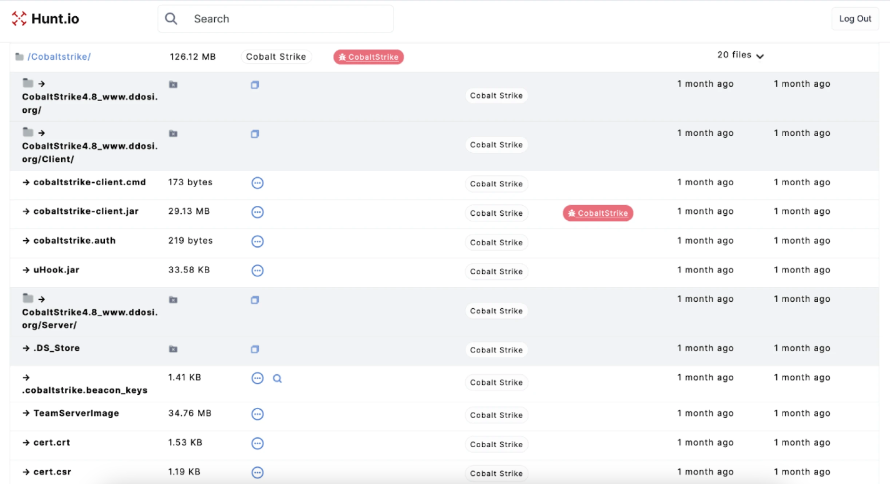Select the TeamServerImage file name
The width and height of the screenshot is (890, 484).
(76, 413)
